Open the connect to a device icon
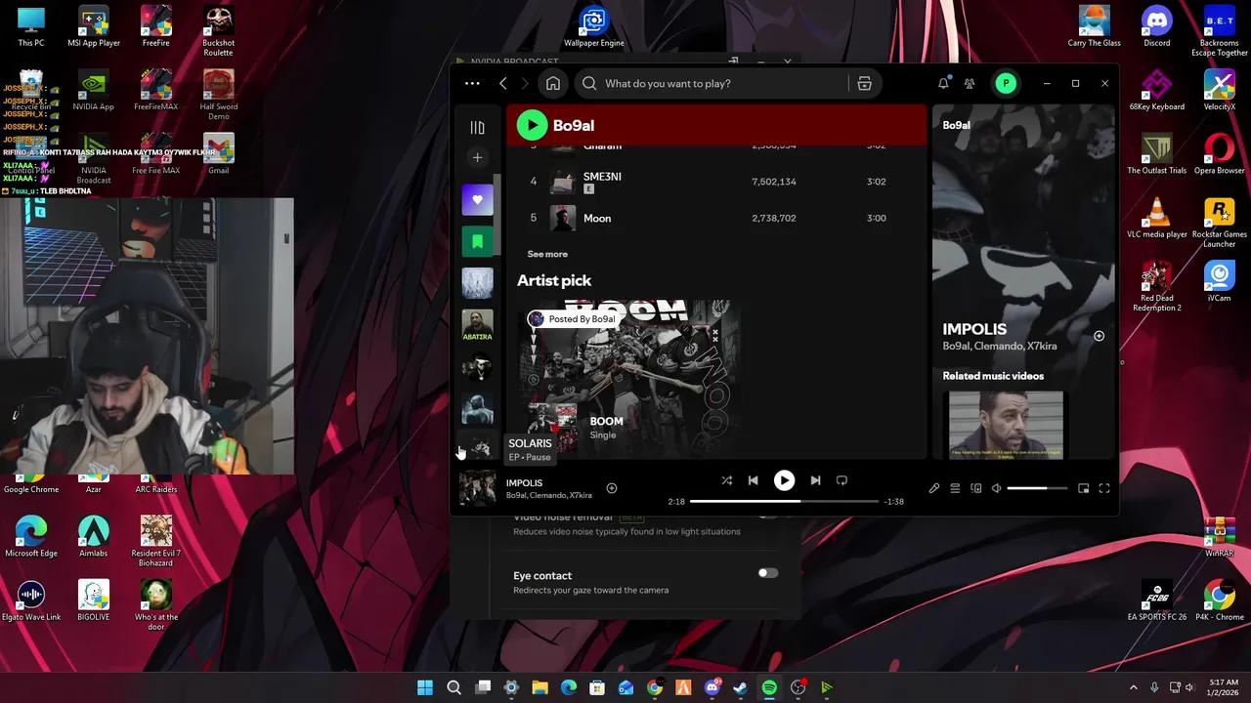The image size is (1251, 703). [x=975, y=488]
